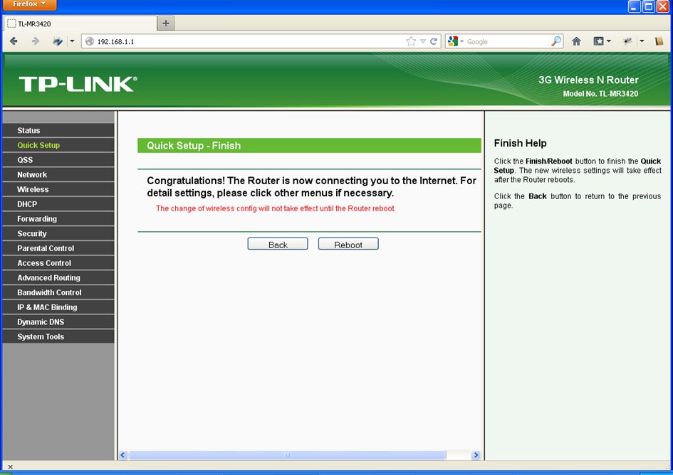This screenshot has width=673, height=475.
Task: Open the Network menu item
Action: click(58, 174)
